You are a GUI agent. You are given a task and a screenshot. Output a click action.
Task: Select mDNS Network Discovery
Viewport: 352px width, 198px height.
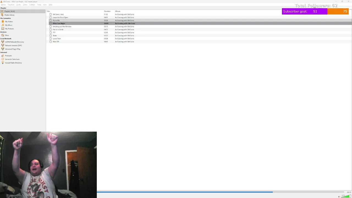(x=14, y=42)
